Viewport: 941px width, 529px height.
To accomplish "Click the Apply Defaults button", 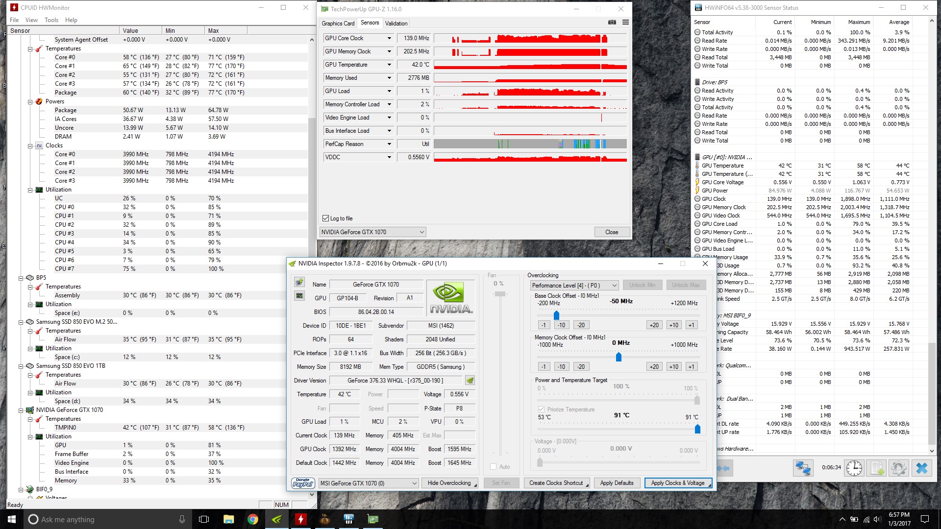I will [x=617, y=483].
